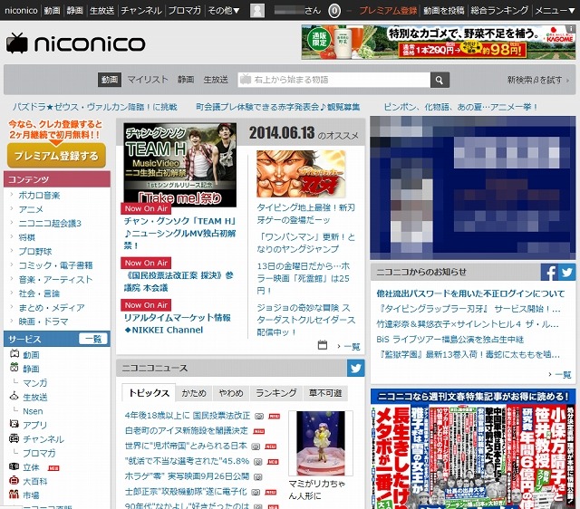Click the 静画 service icon in sidebar
Viewport: 580px width, 509px height.
[14, 368]
